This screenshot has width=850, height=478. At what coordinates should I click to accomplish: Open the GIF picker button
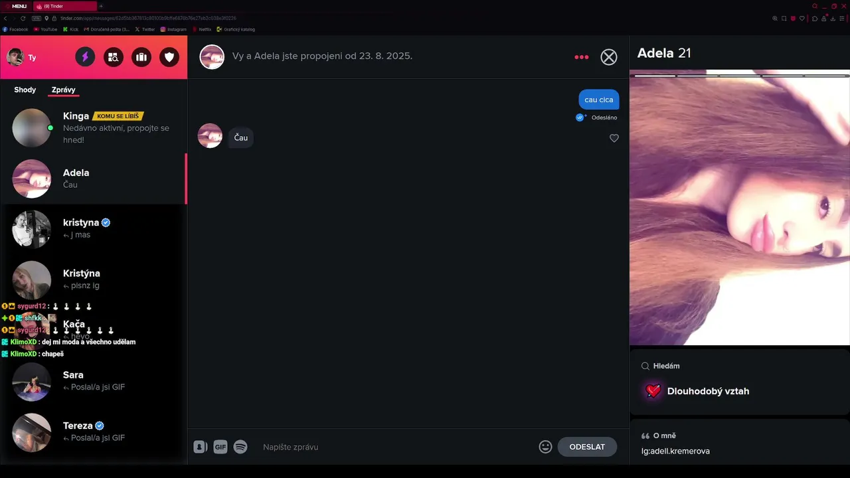[x=220, y=447]
